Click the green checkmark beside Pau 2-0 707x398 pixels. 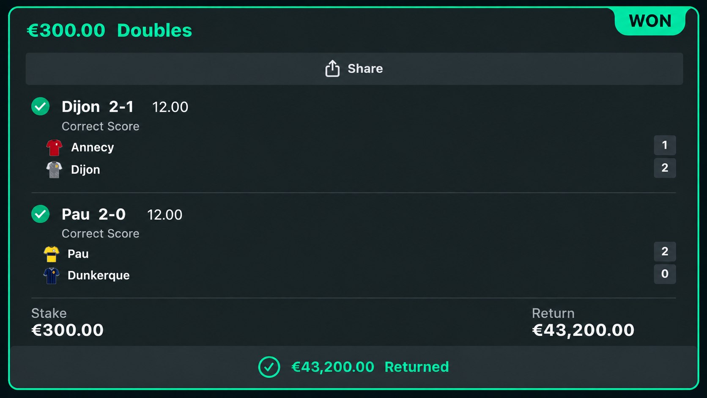(41, 214)
